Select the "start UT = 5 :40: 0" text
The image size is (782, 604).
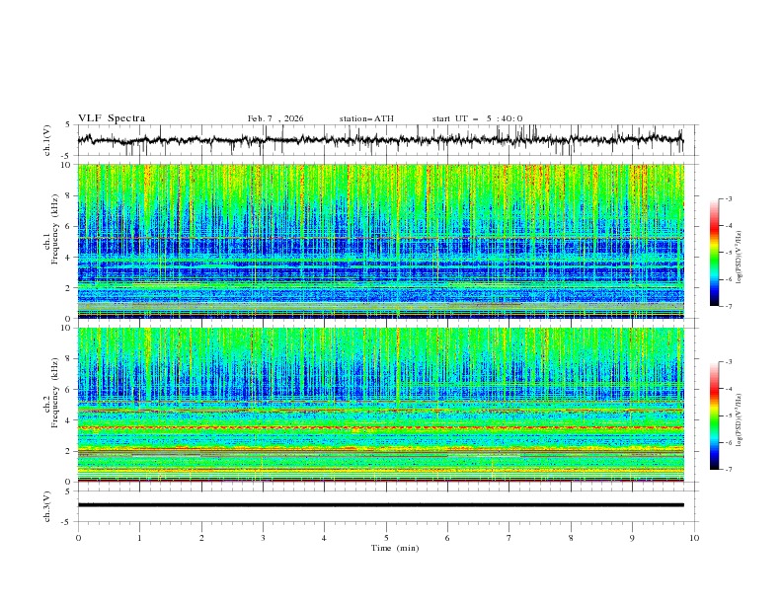point(477,118)
